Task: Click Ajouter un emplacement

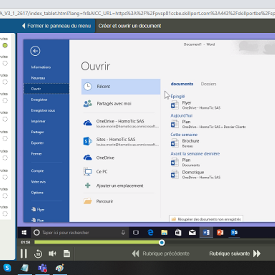Action: click(x=121, y=186)
